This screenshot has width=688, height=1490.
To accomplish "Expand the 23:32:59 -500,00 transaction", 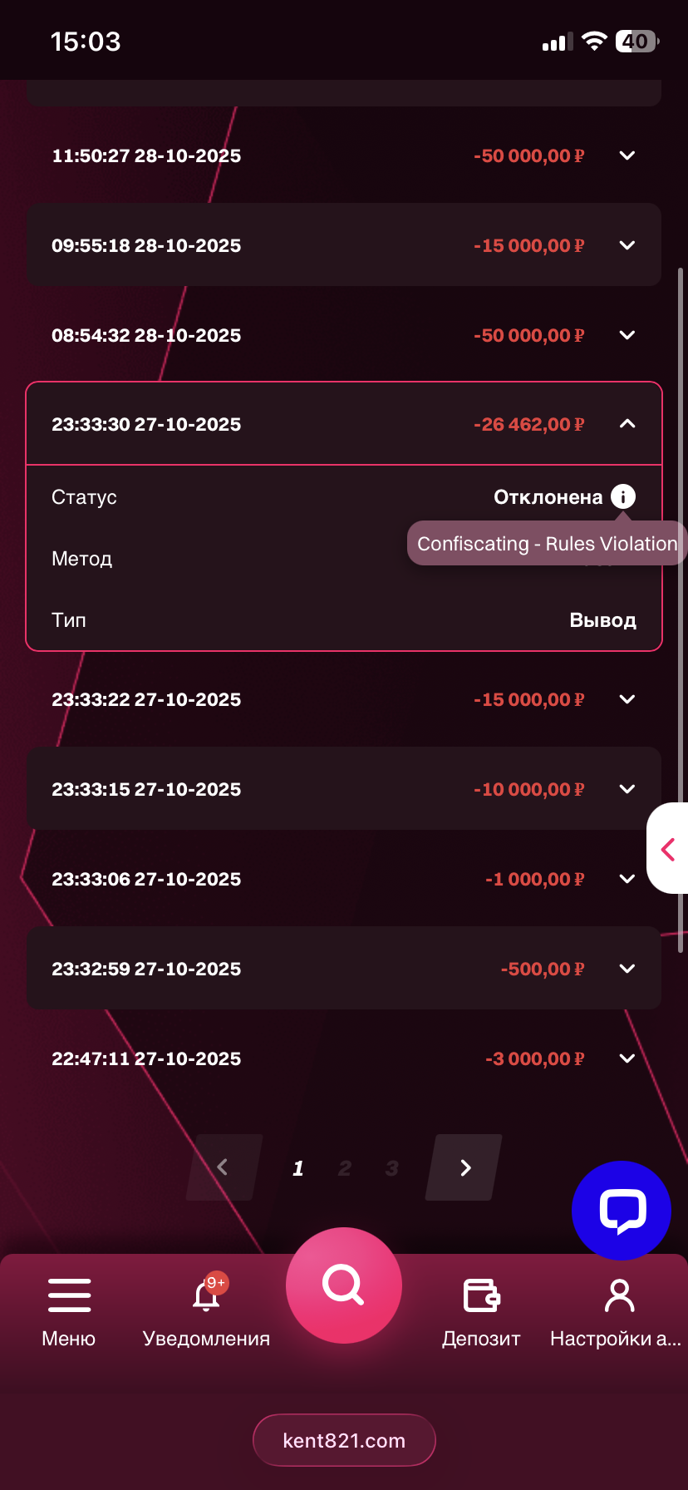I will (627, 969).
